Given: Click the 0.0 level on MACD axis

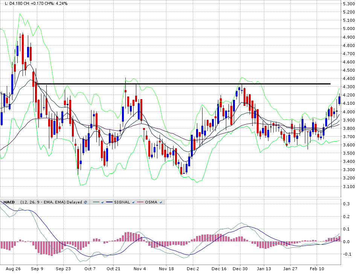Looking at the screenshot, I should pyautogui.click(x=346, y=242).
